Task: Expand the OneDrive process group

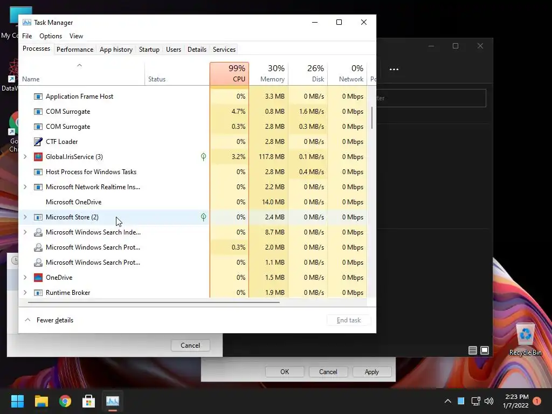Action: pyautogui.click(x=25, y=278)
